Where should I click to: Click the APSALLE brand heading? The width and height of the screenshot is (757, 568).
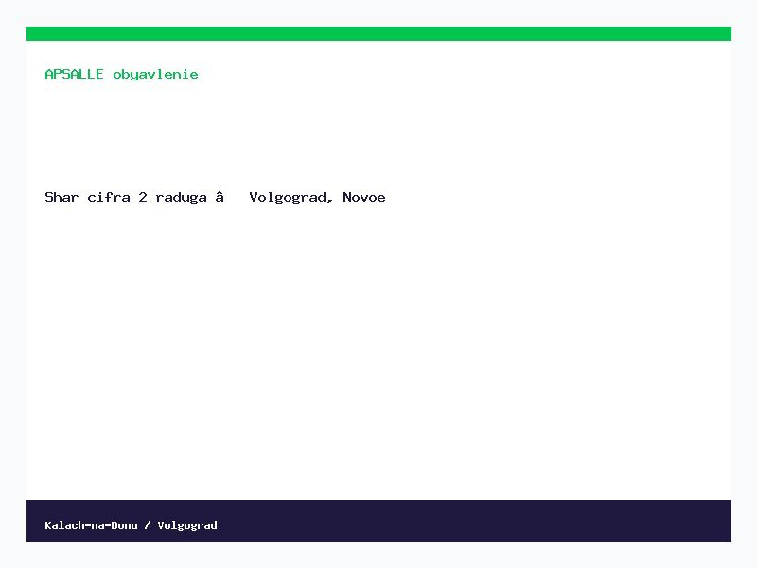click(x=74, y=74)
